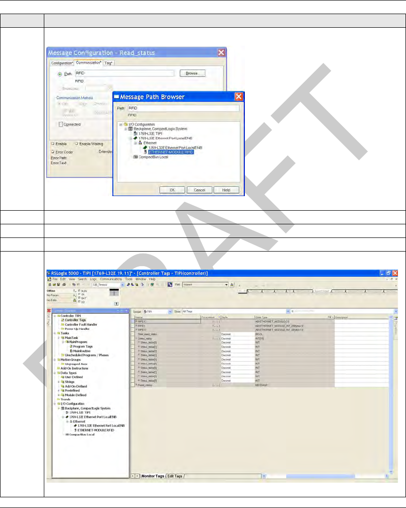Cancel the Message Path Browser dialog
406x508 pixels.
pos(199,190)
